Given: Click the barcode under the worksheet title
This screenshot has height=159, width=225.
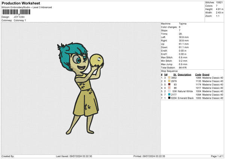Looking at the screenshot, I should (16, 12).
